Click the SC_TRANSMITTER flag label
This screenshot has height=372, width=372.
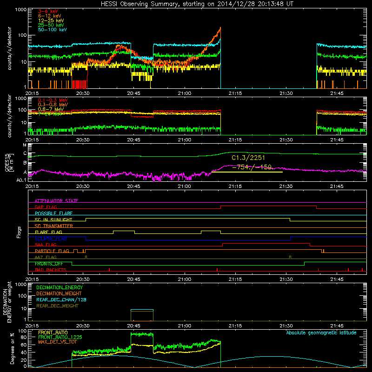(54, 226)
